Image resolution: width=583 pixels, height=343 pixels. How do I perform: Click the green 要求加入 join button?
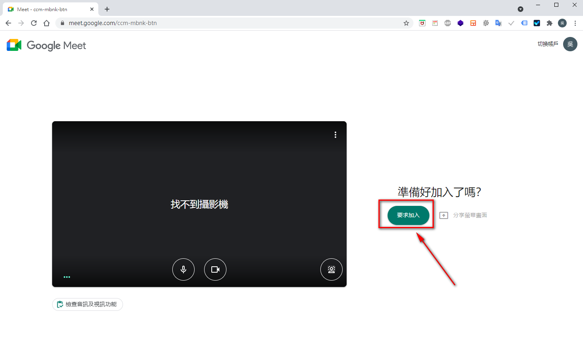click(x=408, y=215)
